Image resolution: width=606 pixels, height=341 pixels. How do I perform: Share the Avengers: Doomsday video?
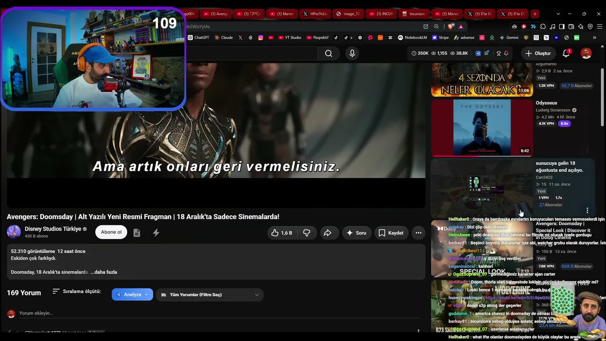pos(327,233)
